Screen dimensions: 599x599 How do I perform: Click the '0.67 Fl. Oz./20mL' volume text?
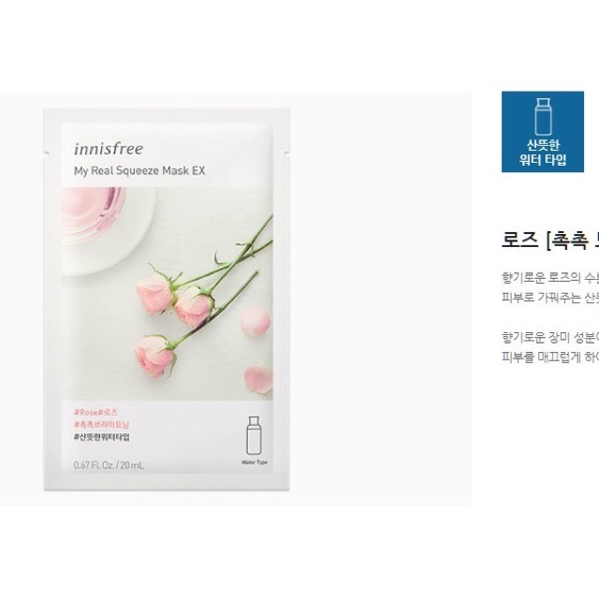coord(109,465)
